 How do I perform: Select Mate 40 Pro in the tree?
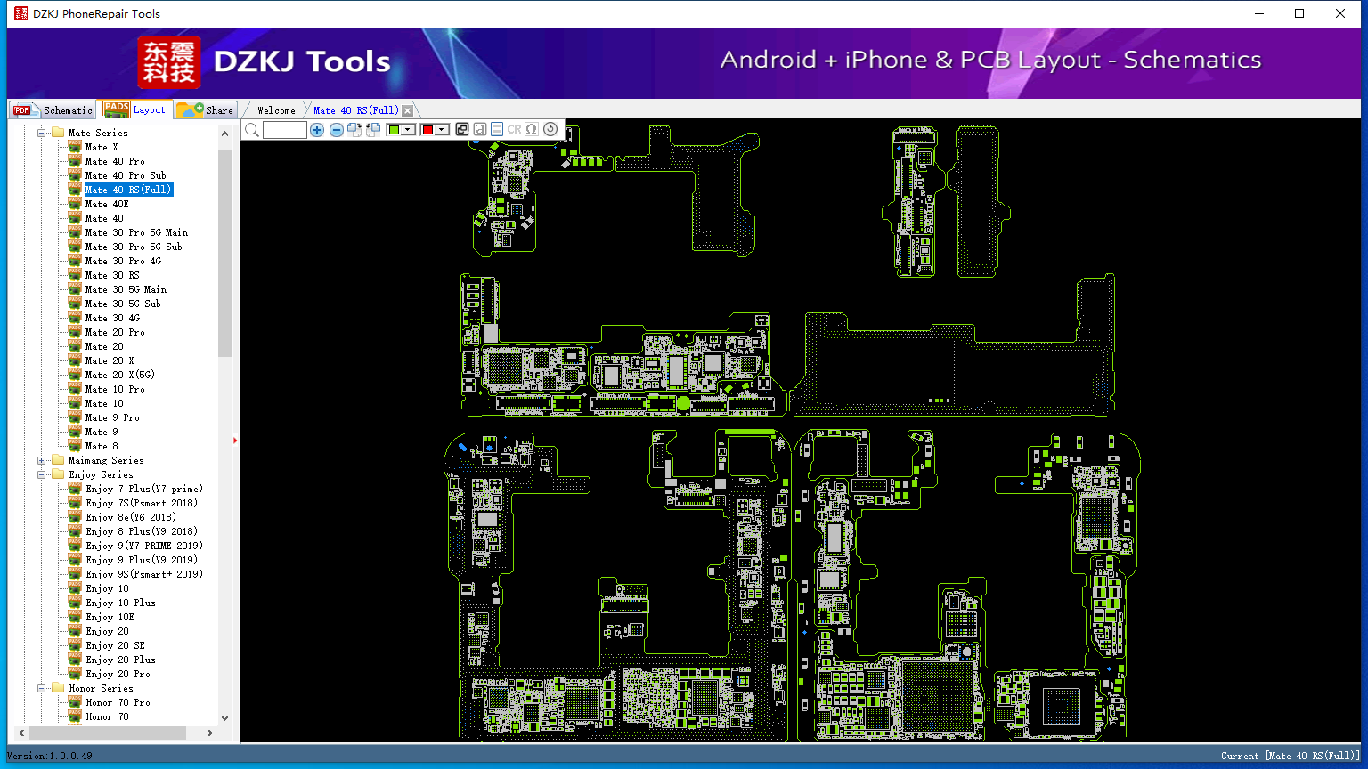(115, 161)
